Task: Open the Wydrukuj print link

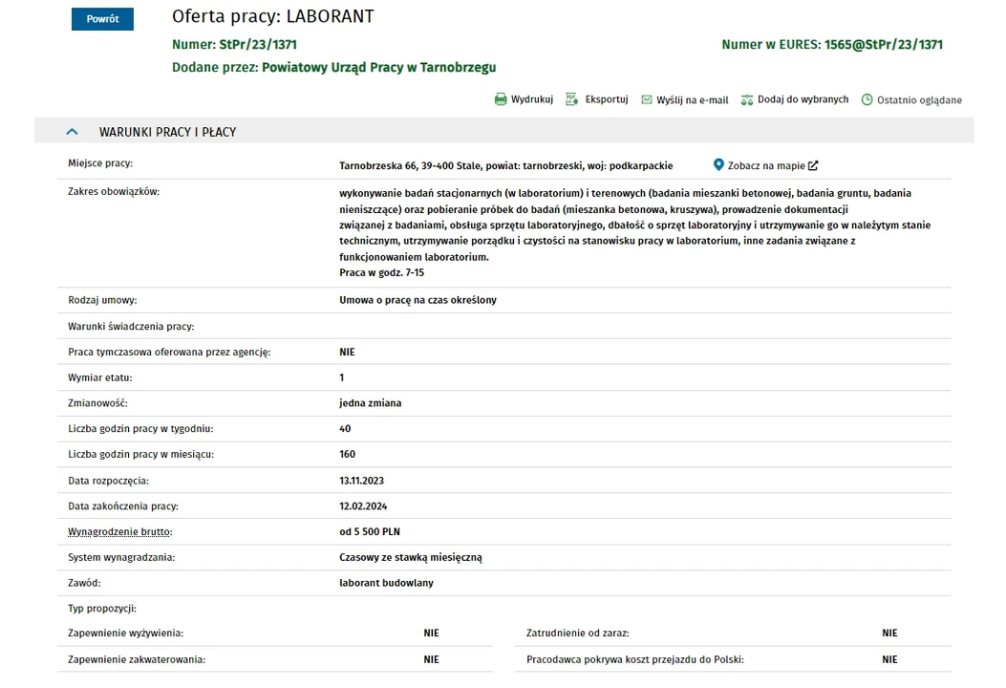Action: tap(532, 99)
